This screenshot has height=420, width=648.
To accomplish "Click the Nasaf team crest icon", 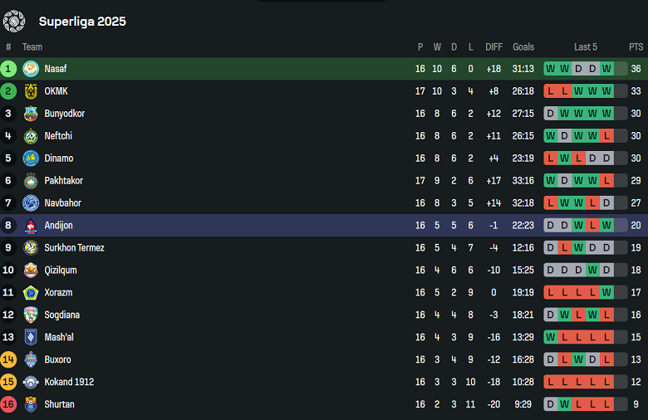I will click(x=31, y=69).
